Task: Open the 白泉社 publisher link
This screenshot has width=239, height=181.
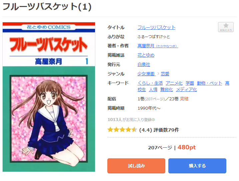Action: [x=144, y=64]
